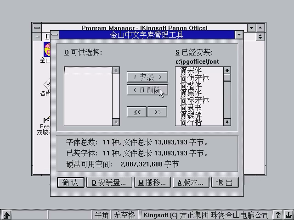Viewport: 294px width, 220px height.
Task: Minimize the Program Manager window
Action: click(251, 28)
